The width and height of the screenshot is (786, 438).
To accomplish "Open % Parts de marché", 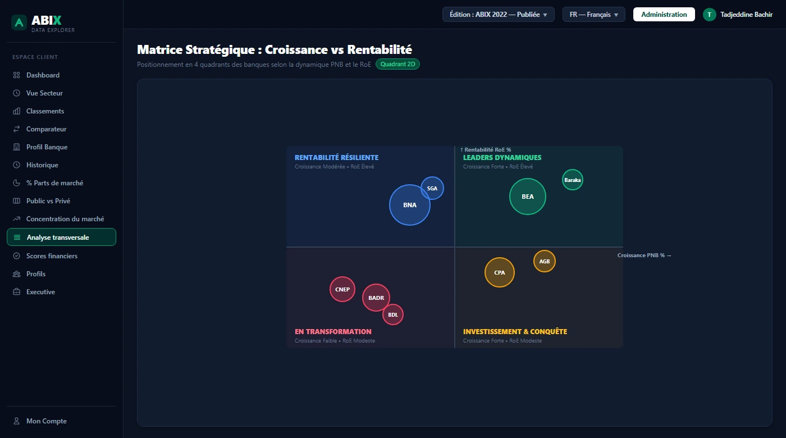I will click(x=61, y=183).
